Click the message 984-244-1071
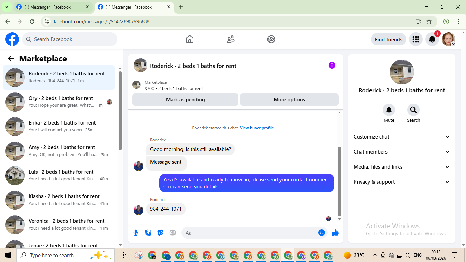466x262 pixels. click(x=166, y=209)
